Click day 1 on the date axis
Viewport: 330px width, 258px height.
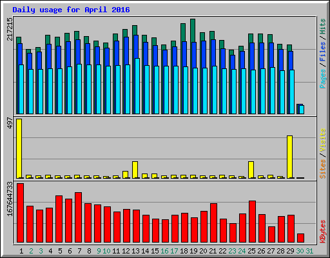pos(21,251)
